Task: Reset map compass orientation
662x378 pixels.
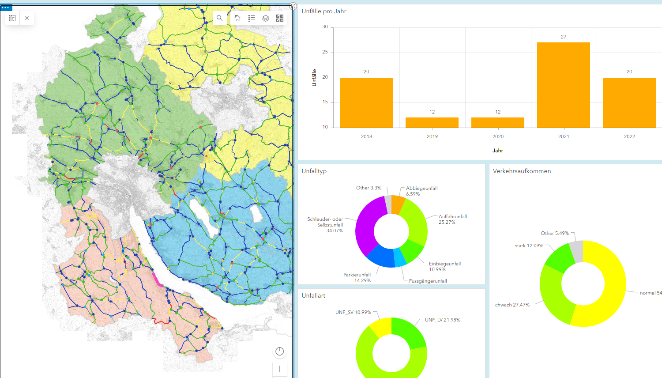Action: coord(279,352)
